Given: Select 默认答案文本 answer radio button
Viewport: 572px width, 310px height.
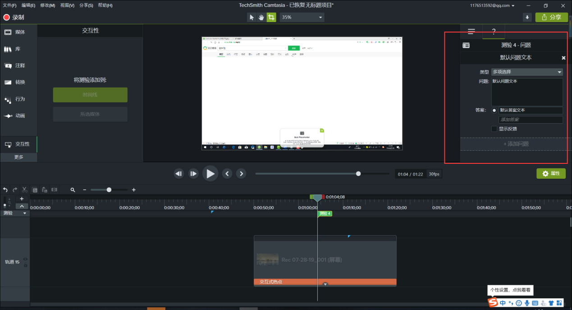Looking at the screenshot, I should pos(494,110).
